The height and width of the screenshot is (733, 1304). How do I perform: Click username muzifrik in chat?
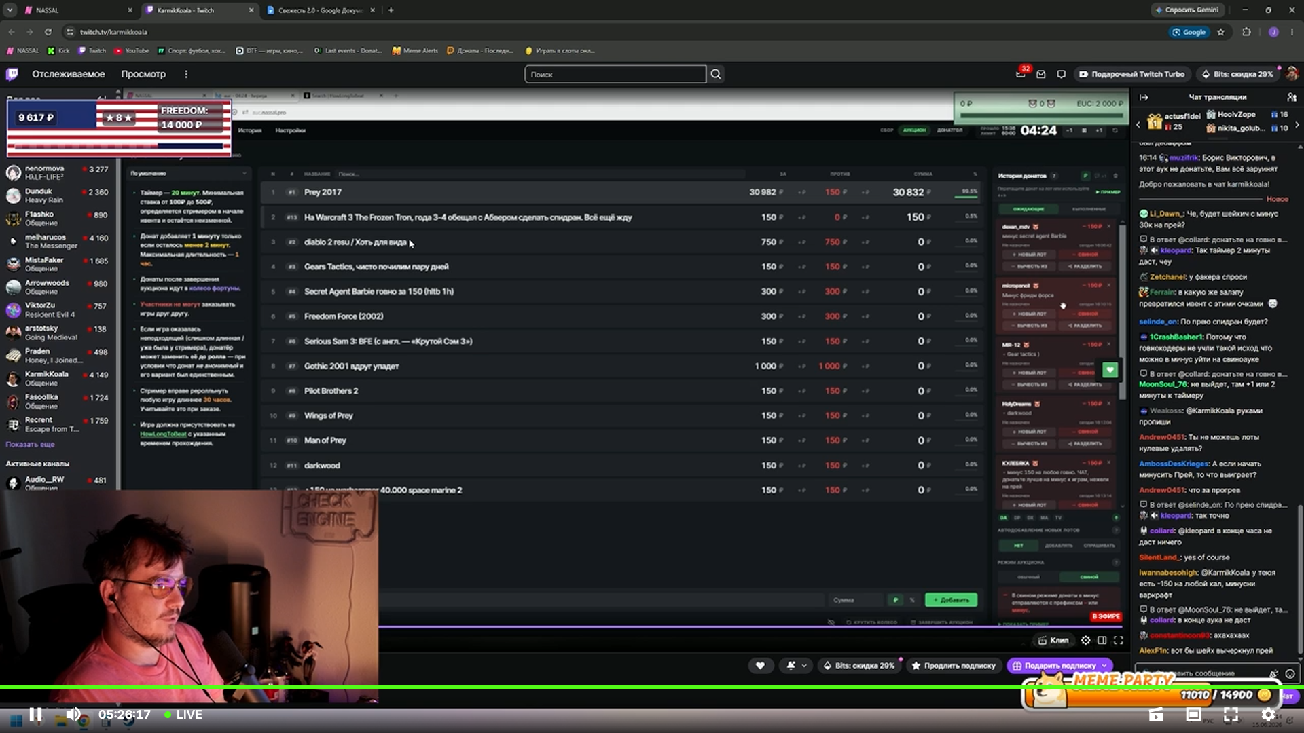tap(1184, 157)
